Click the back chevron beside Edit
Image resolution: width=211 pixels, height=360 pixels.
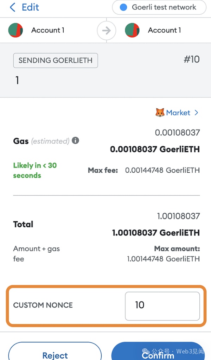click(13, 7)
